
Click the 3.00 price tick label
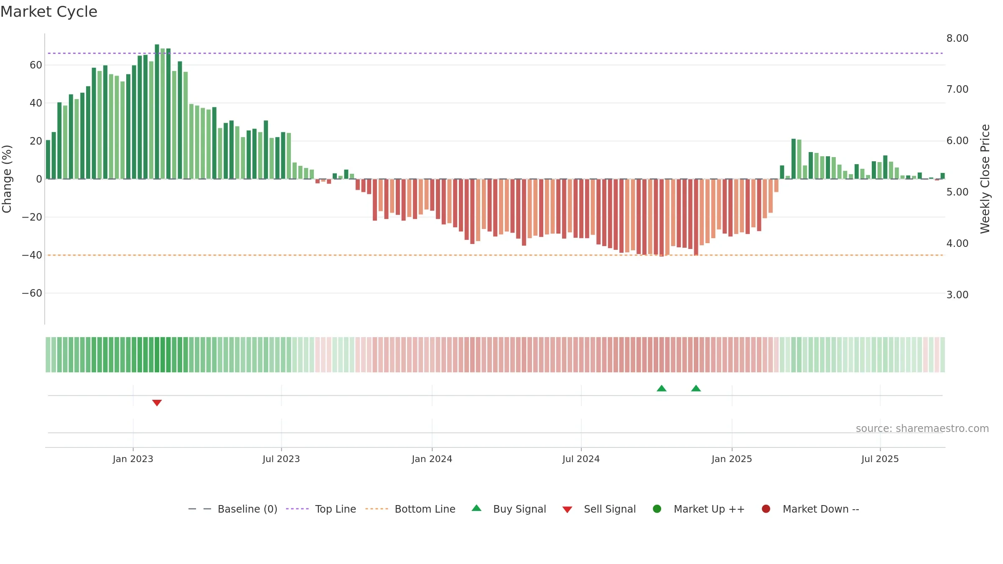click(957, 295)
